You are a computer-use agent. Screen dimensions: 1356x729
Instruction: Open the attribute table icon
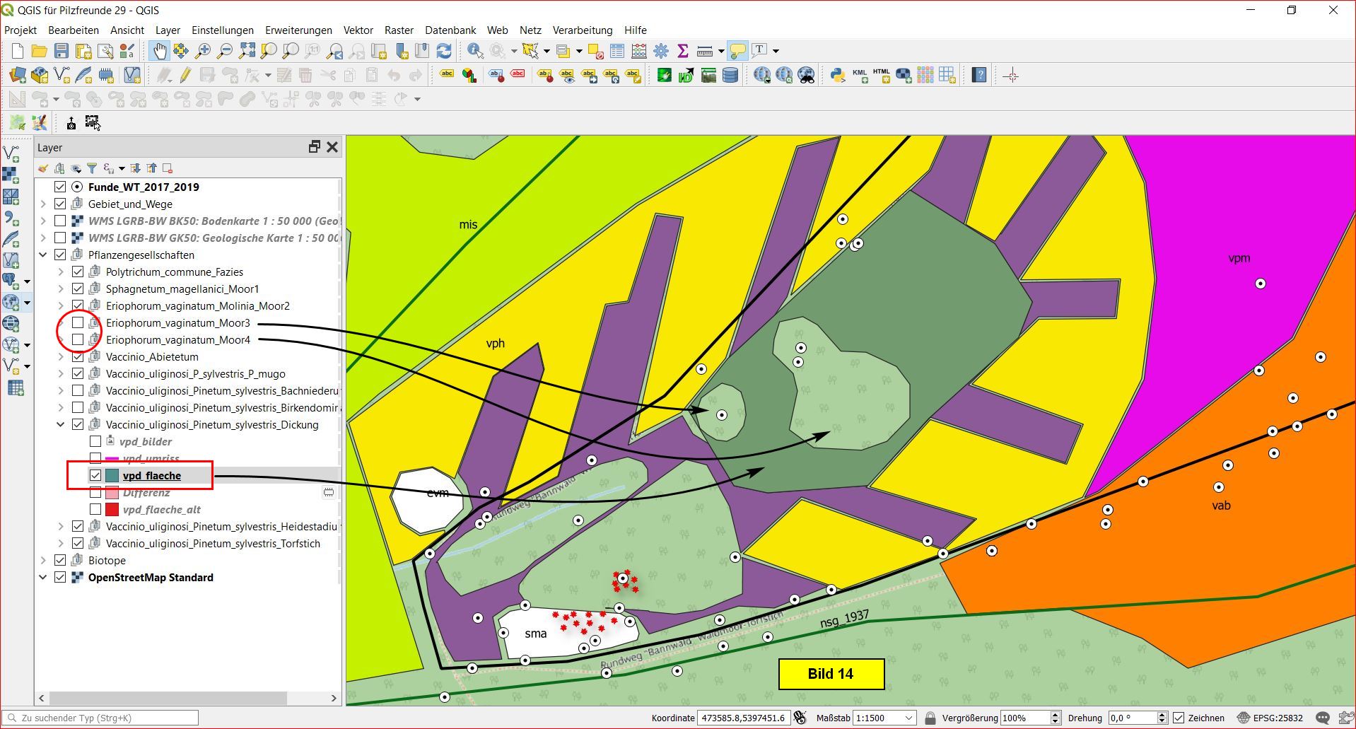coord(617,51)
